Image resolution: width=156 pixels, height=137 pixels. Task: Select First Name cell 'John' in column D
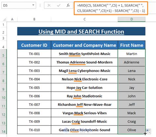tap(132, 96)
